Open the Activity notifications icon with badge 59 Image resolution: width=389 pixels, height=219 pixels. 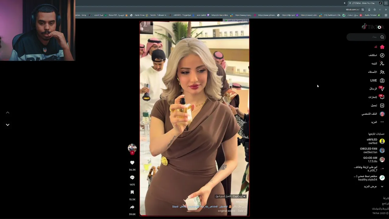point(382,97)
